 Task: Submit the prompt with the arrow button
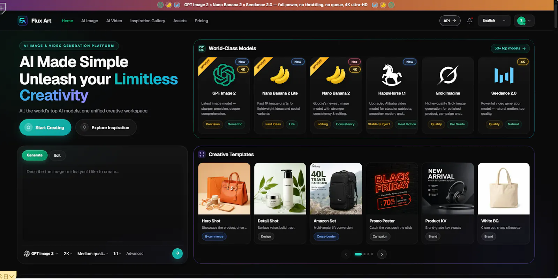[177, 253]
